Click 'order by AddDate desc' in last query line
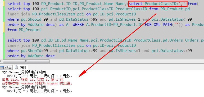The height and width of the screenshot is (97, 204). 31,56
